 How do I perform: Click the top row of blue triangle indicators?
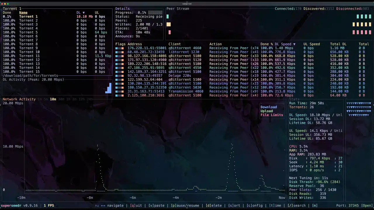pyautogui.click(x=359, y=103)
